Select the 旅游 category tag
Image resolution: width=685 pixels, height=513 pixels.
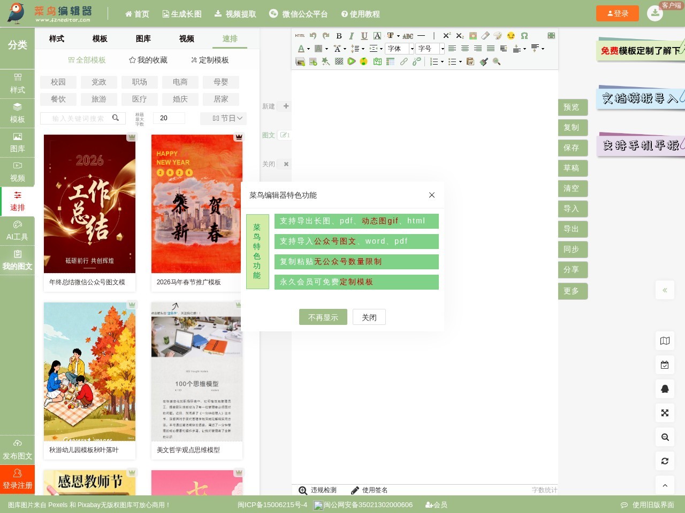(99, 99)
